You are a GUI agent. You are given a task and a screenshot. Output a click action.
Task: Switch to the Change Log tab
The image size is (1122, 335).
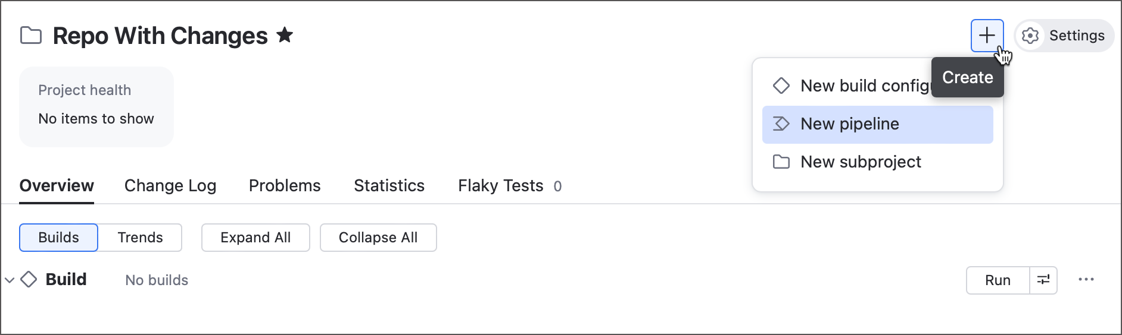(170, 186)
